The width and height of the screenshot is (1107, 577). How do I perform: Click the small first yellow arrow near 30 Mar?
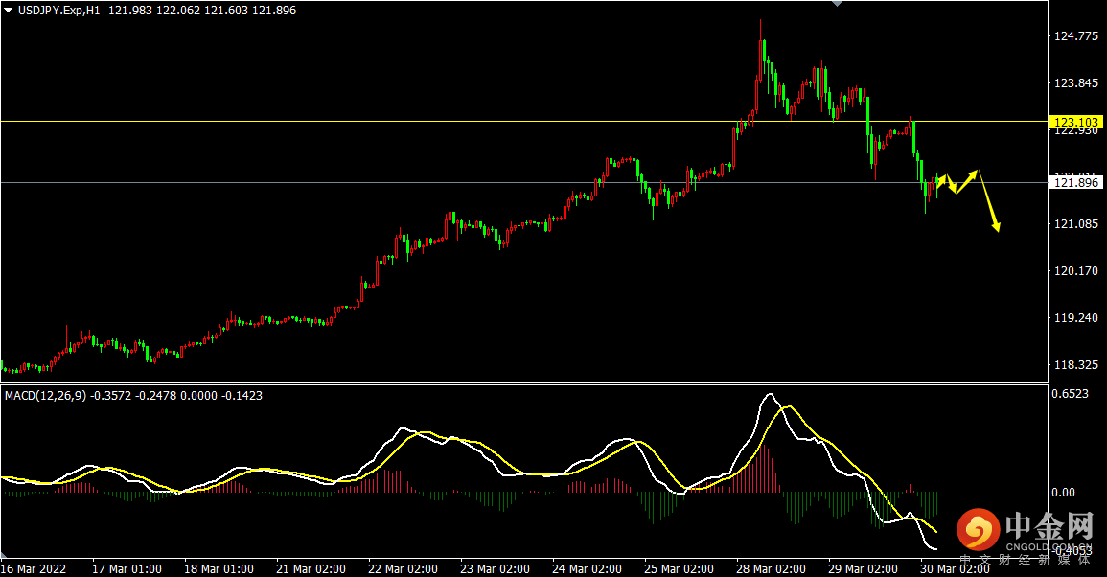pos(941,181)
